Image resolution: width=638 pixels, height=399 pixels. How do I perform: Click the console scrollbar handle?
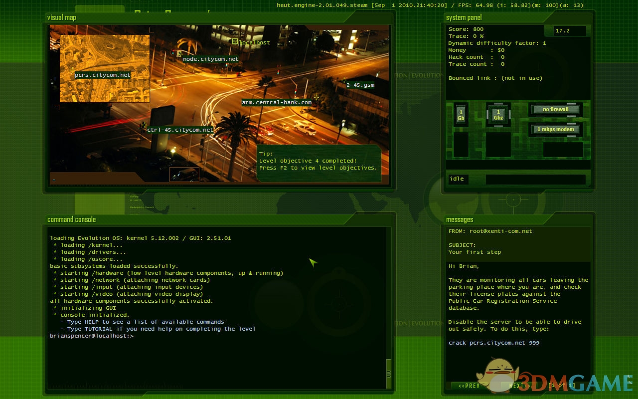[x=389, y=373]
